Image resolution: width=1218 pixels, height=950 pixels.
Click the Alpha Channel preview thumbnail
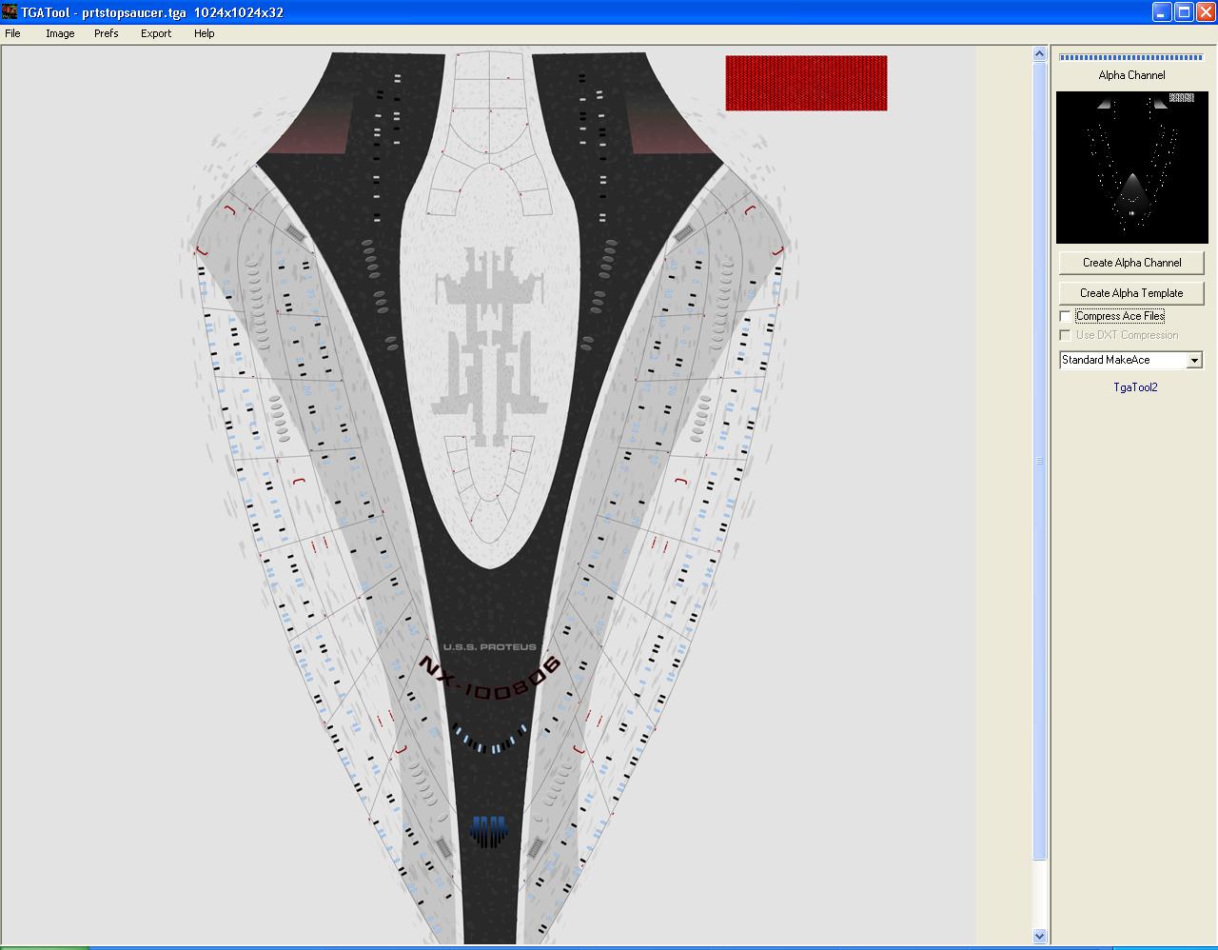tap(1131, 168)
